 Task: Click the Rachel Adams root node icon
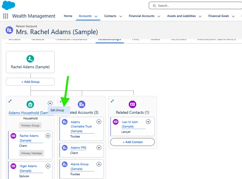click(x=30, y=59)
